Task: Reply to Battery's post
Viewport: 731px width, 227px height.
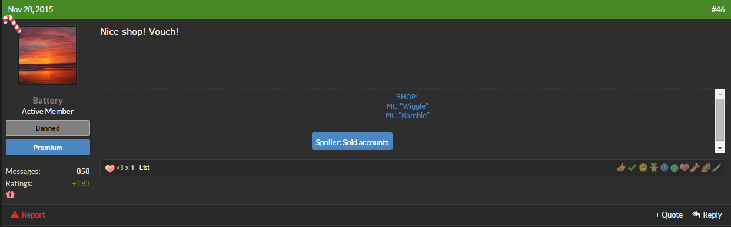Action: pos(707,215)
